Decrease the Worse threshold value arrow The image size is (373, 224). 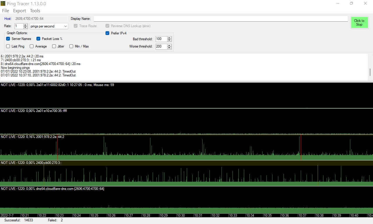tap(169, 48)
